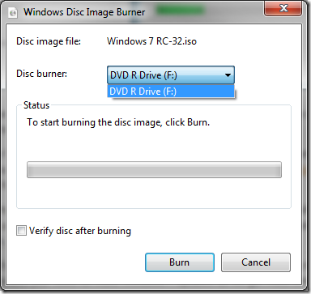Image resolution: width=311 pixels, height=294 pixels.
Task: Open the Disc burner combo box field
Action: pyautogui.click(x=171, y=75)
